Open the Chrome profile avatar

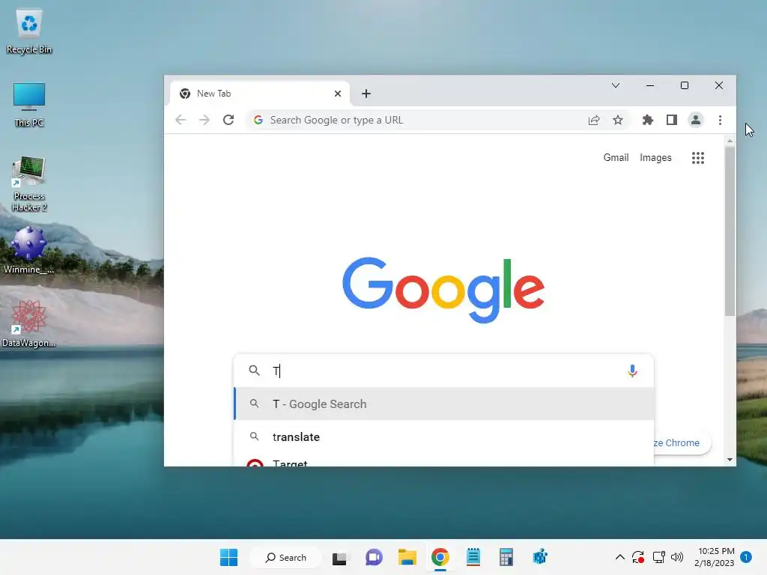tap(696, 120)
